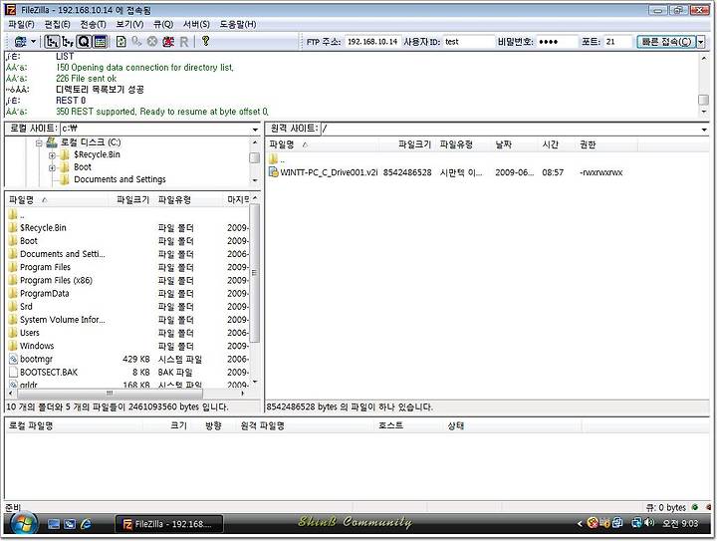Select the BOOTSECT.BAK file icon

coord(13,373)
